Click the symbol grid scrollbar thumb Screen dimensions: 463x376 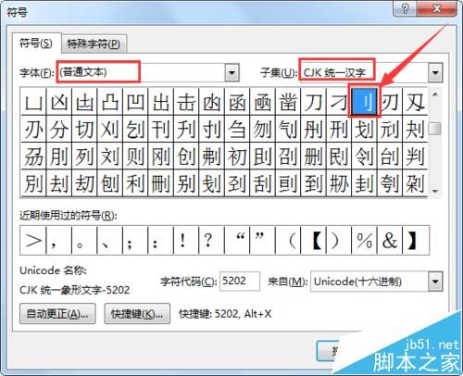(435, 129)
